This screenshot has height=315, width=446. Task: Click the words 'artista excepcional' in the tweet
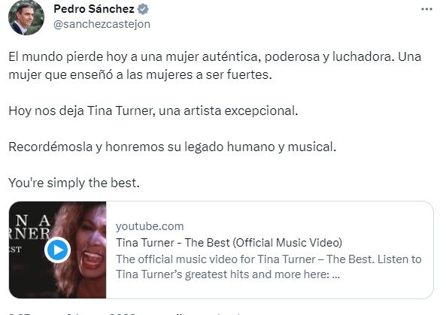[x=241, y=111]
